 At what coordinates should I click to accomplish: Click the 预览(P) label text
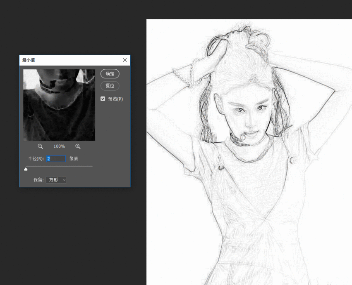115,99
